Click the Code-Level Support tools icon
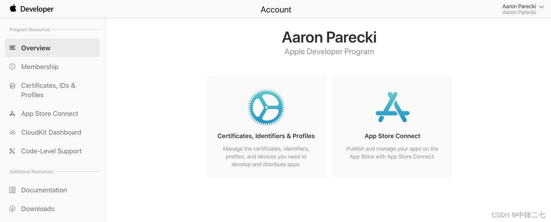 [x=13, y=151]
